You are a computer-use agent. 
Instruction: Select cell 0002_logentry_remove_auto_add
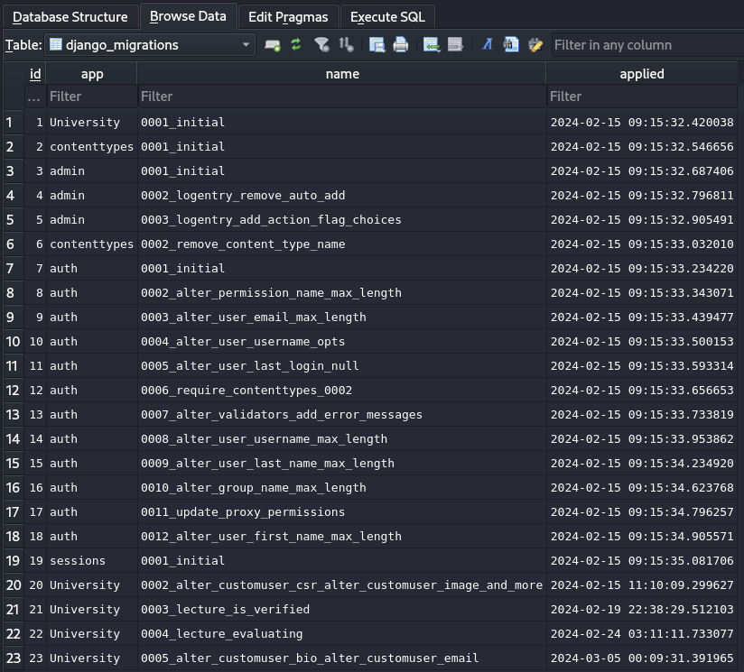coord(342,196)
